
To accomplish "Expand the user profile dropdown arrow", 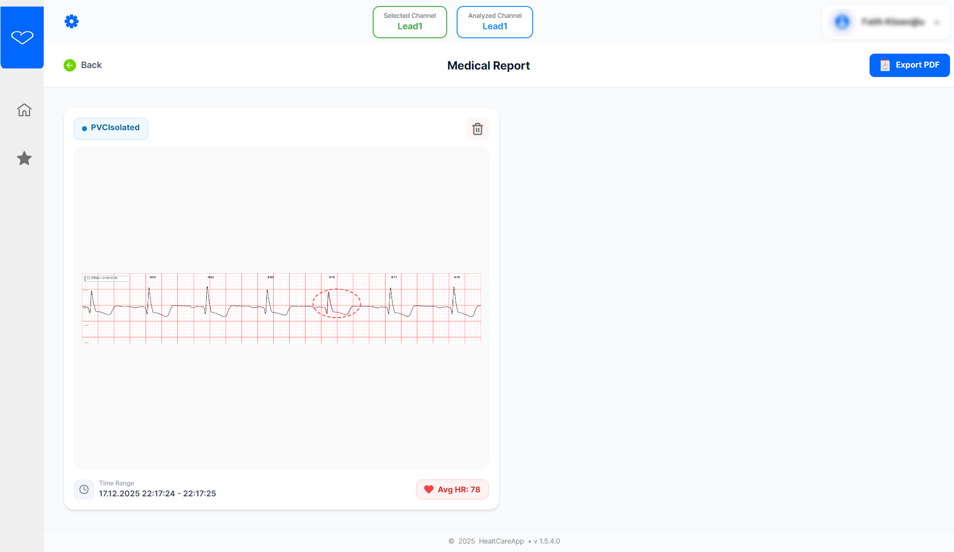I will pos(937,22).
